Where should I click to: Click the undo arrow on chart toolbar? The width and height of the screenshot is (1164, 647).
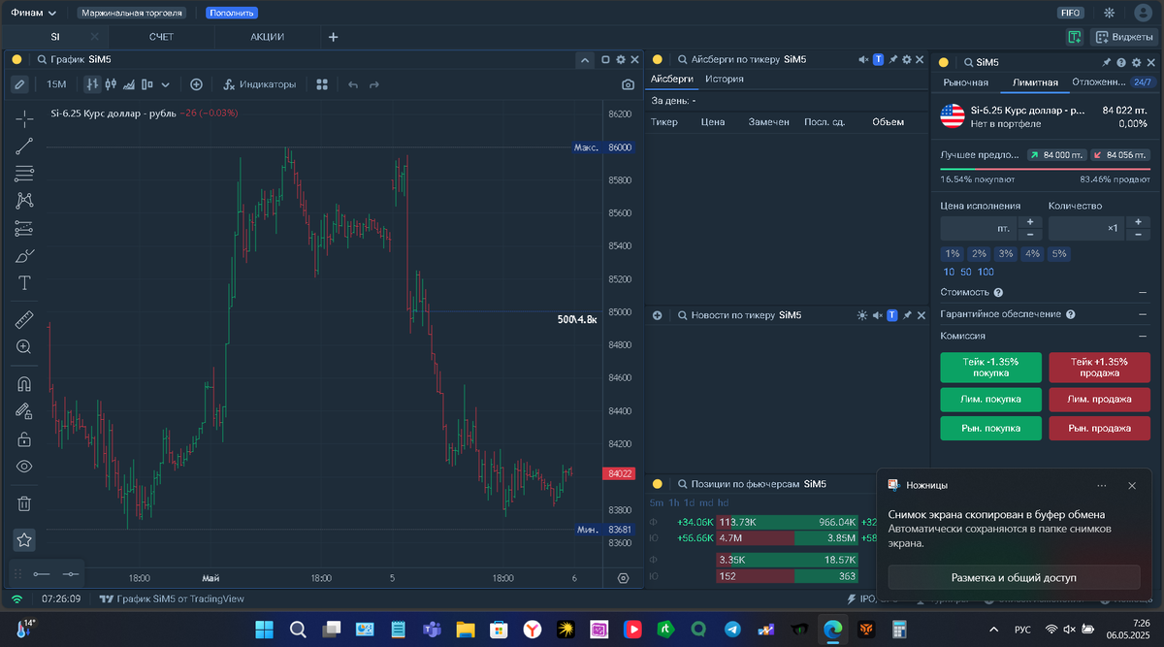(353, 84)
